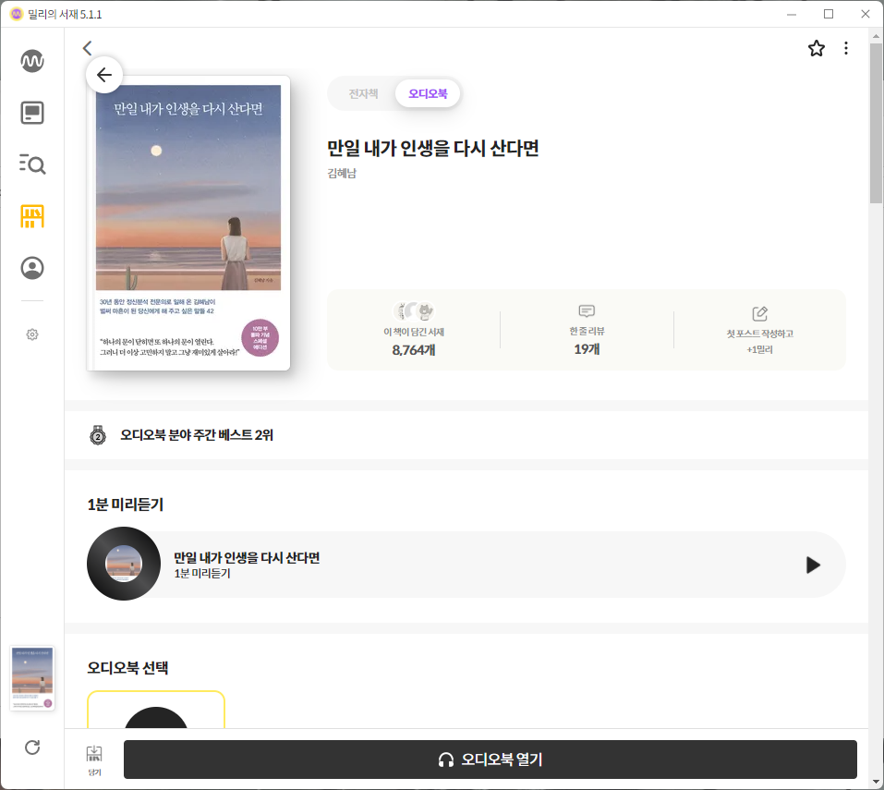Open the settings gear in sidebar
Viewport: 884px width, 790px height.
coord(32,334)
